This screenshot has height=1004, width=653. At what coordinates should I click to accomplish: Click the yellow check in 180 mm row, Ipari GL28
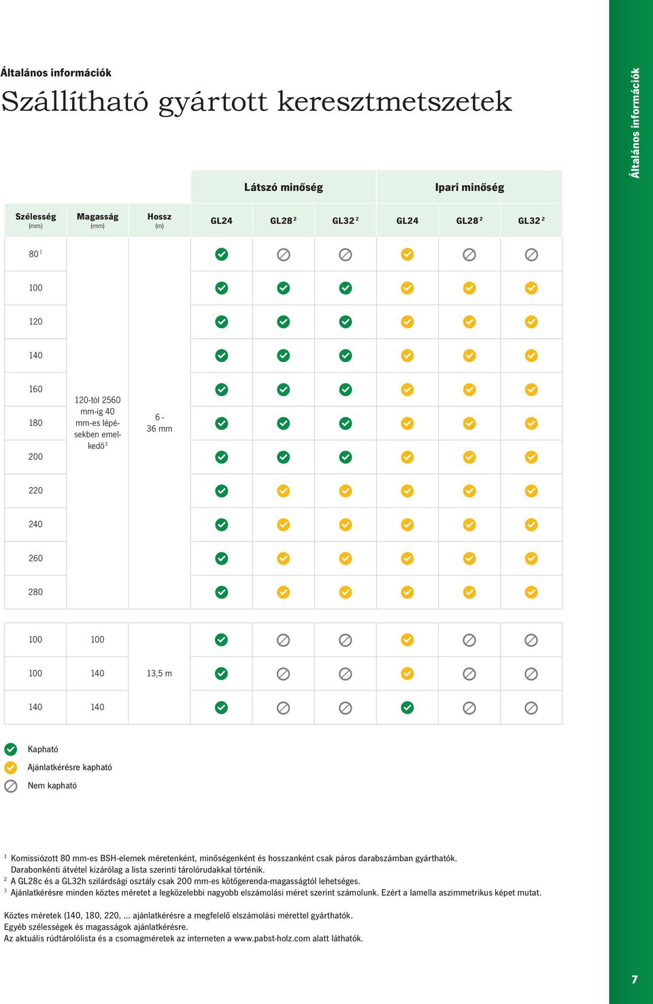pyautogui.click(x=469, y=423)
